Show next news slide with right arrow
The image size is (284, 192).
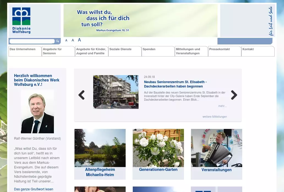[x=234, y=95]
